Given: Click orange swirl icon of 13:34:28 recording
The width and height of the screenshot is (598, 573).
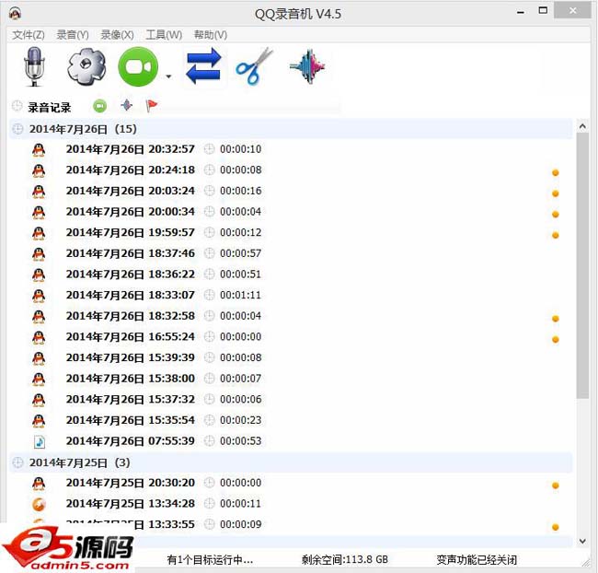Looking at the screenshot, I should click(39, 504).
